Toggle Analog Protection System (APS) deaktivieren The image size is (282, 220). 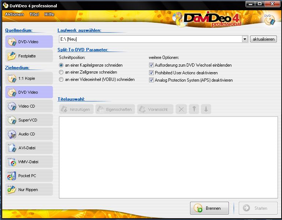(151, 80)
